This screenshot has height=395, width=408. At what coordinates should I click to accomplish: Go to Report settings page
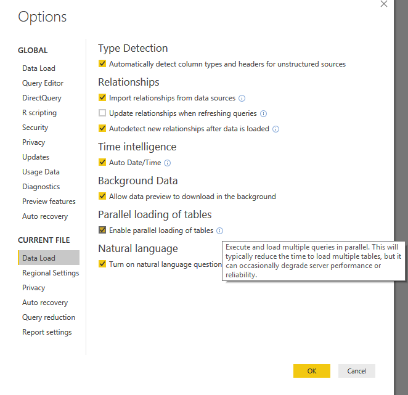47,332
